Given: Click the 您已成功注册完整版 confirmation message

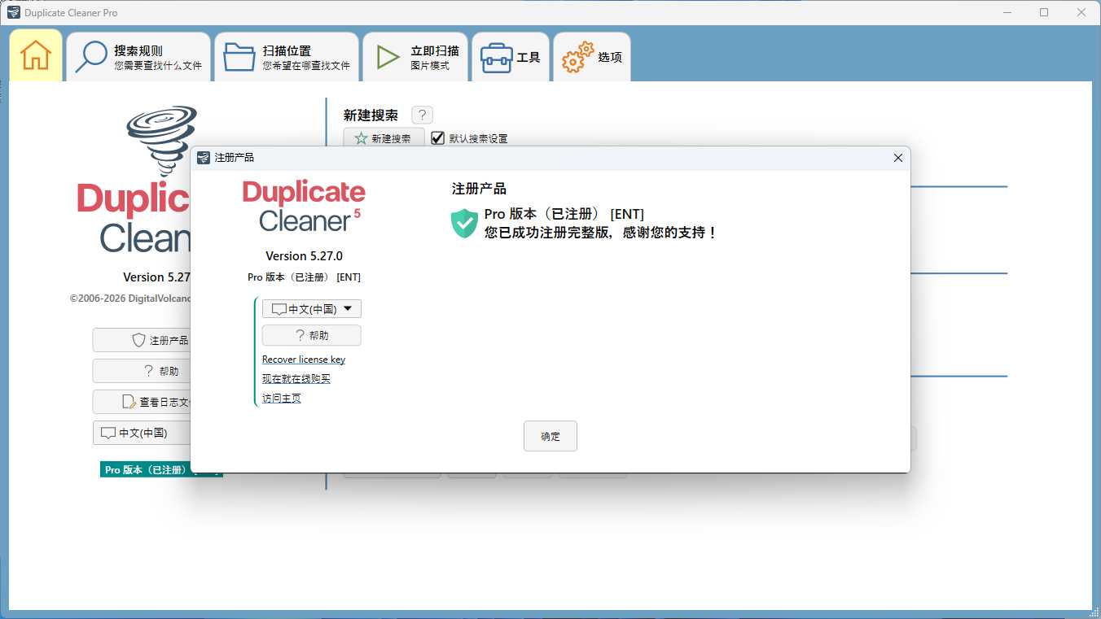Looking at the screenshot, I should (x=600, y=233).
